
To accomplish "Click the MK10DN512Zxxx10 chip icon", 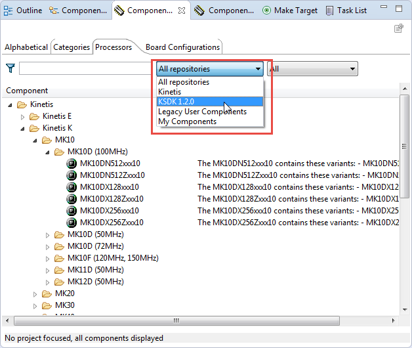I will [72, 175].
